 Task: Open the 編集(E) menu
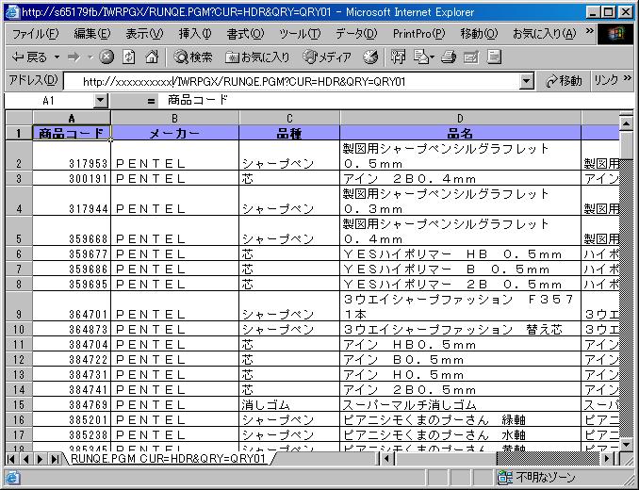[x=91, y=34]
